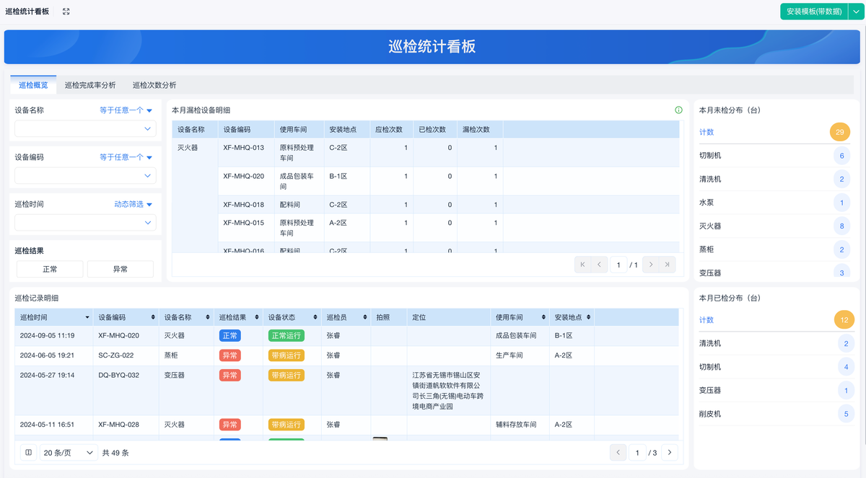Sort records by 设备编码 column sort icon

point(152,317)
